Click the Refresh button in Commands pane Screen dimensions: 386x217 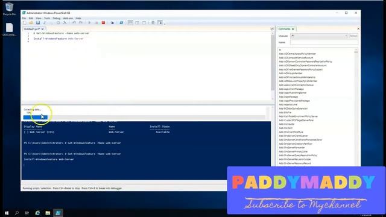tap(353, 36)
